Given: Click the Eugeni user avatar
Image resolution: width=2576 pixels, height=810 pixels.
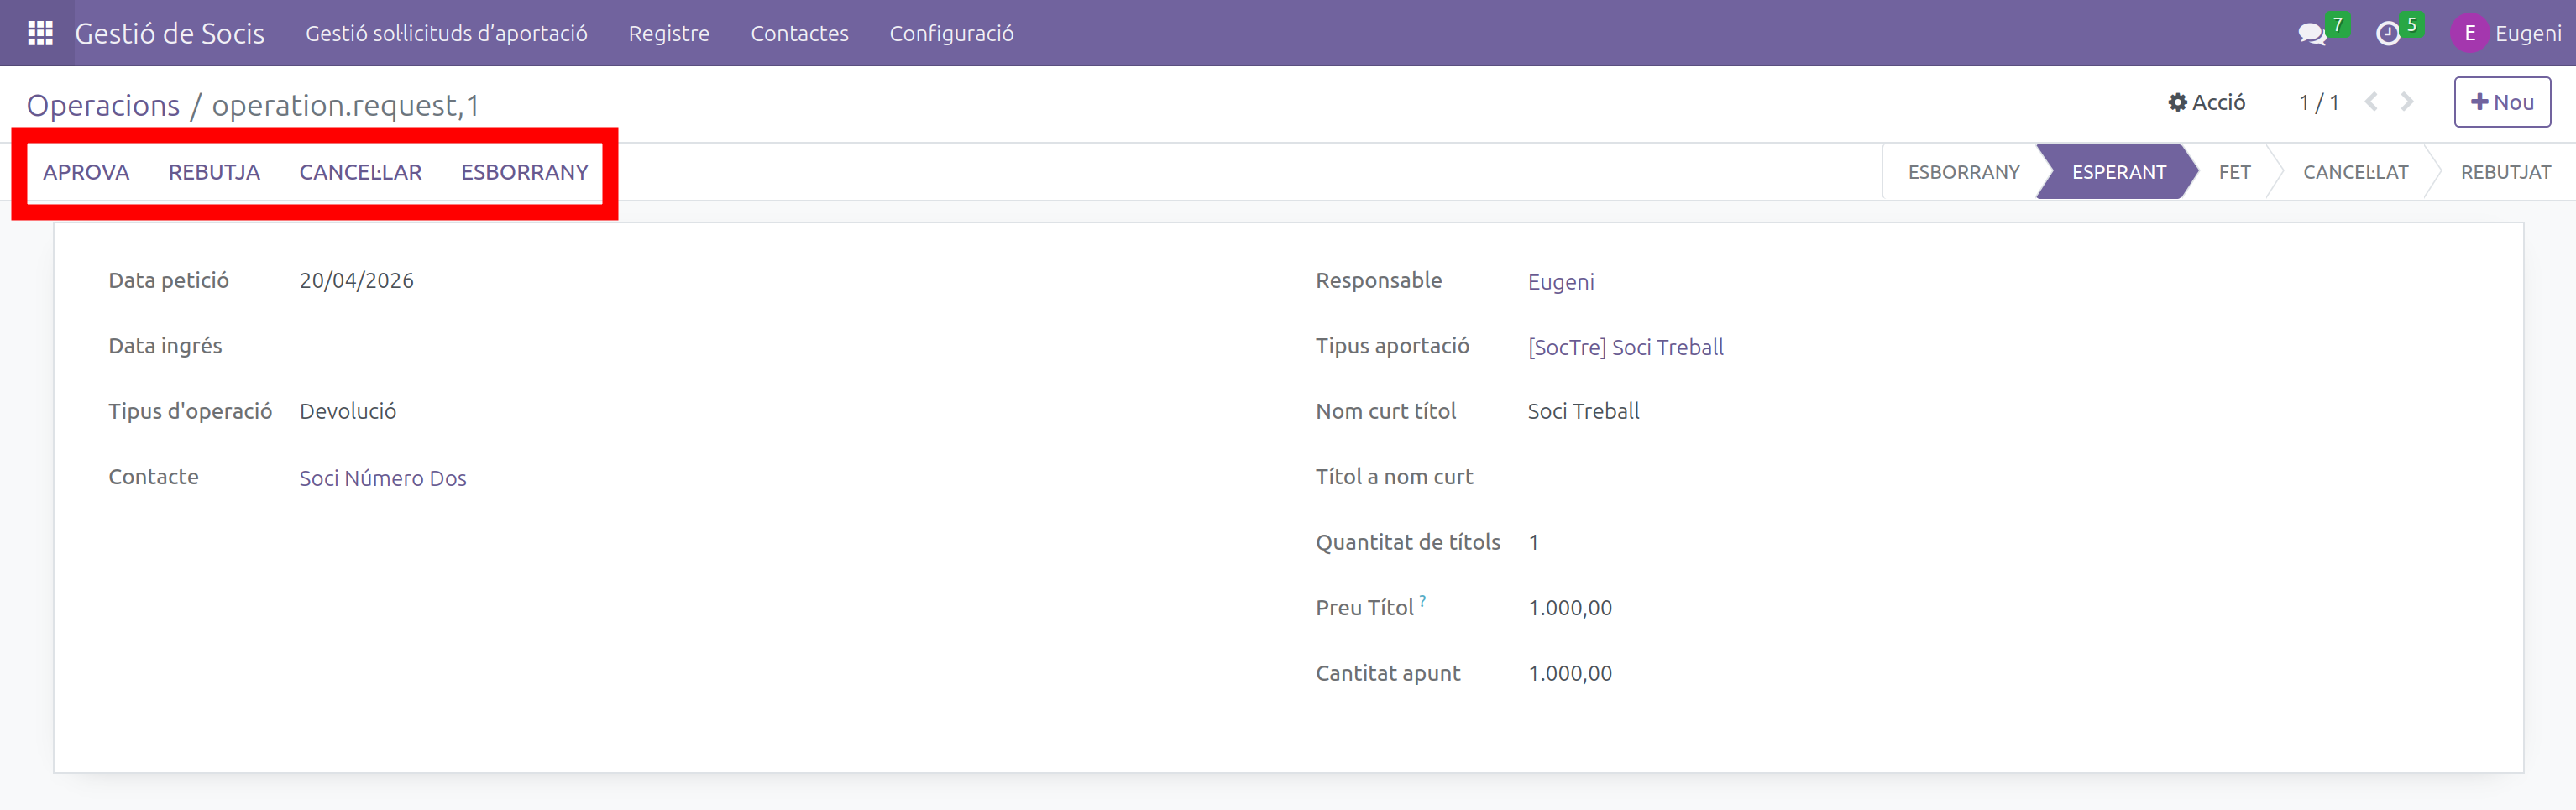Looking at the screenshot, I should tap(2468, 34).
